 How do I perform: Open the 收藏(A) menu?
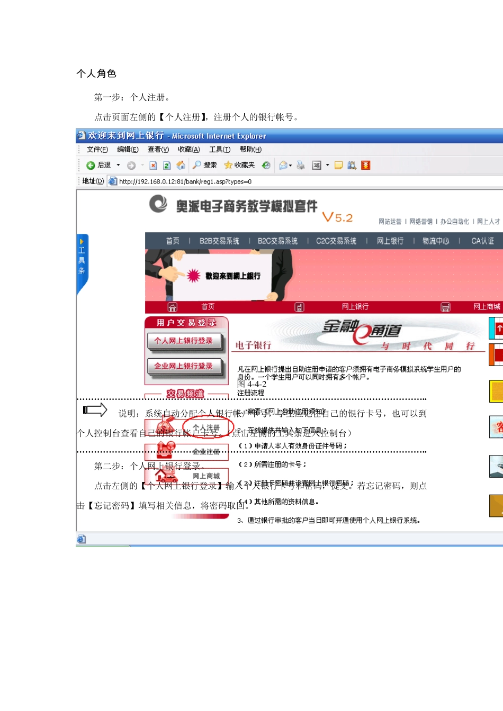click(189, 150)
